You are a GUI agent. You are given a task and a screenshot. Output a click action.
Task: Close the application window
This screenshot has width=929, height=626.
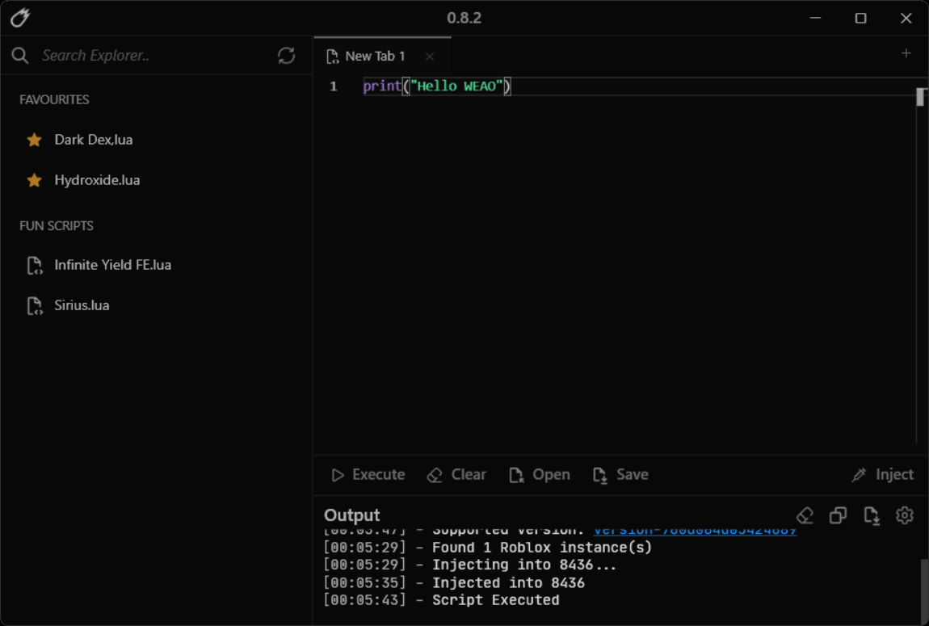906,18
